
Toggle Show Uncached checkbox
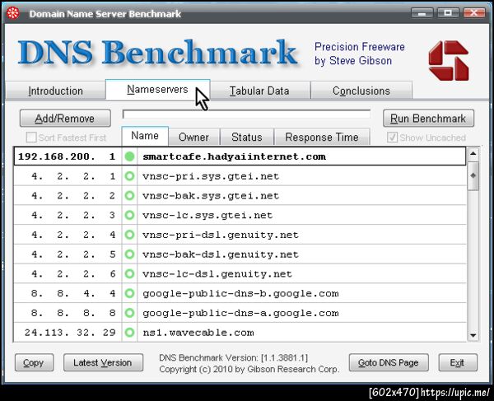point(392,138)
